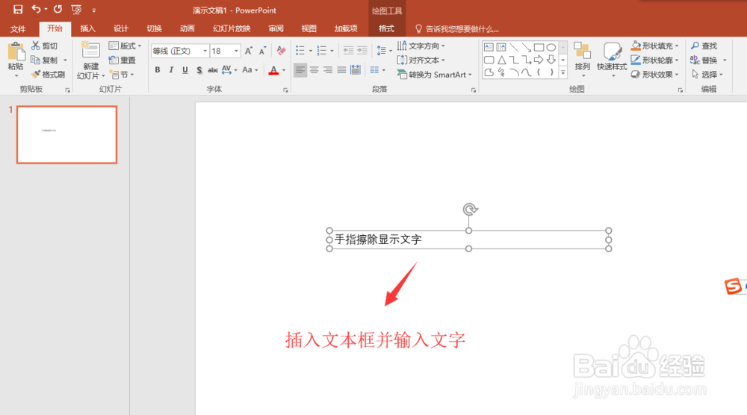The image size is (747, 415).
Task: Select the right arrow shape in gallery
Action: 539,60
